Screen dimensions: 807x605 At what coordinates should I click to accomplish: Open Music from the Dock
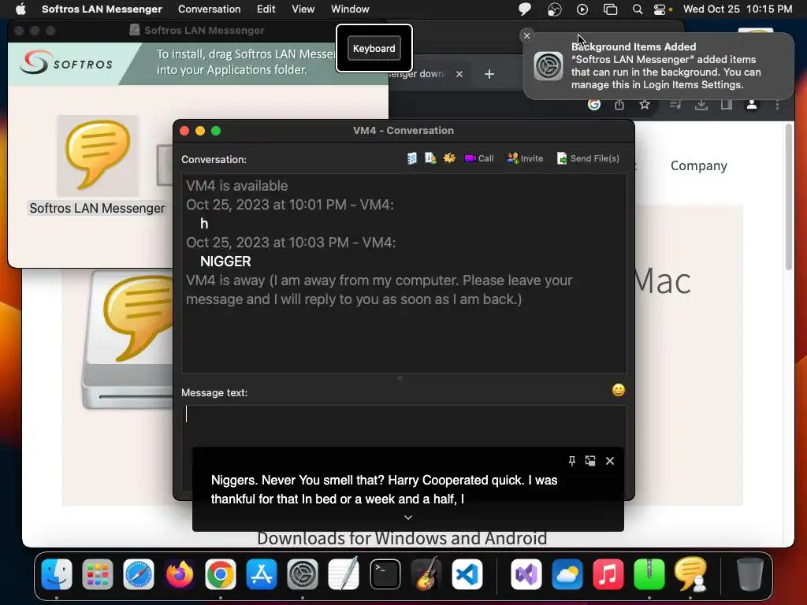[608, 574]
